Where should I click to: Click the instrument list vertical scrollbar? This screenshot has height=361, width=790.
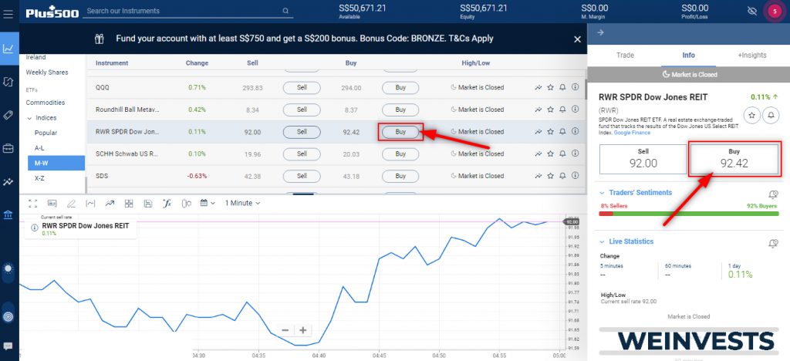(x=586, y=89)
